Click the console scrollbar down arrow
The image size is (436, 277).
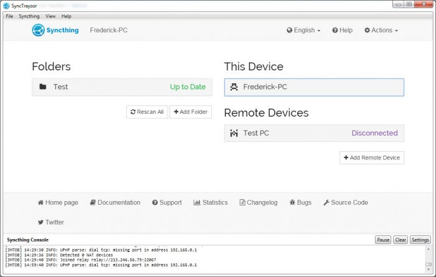429,270
